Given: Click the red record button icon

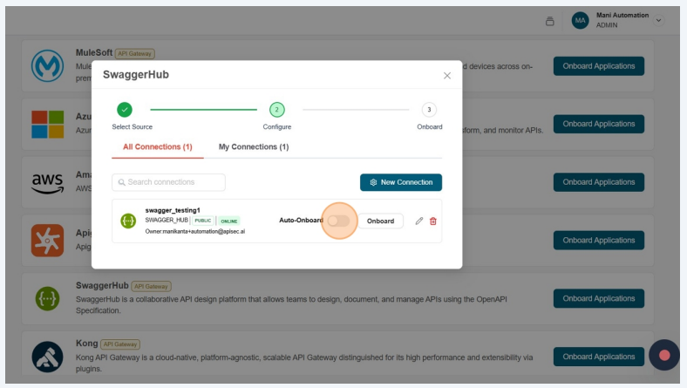Looking at the screenshot, I should point(664,355).
